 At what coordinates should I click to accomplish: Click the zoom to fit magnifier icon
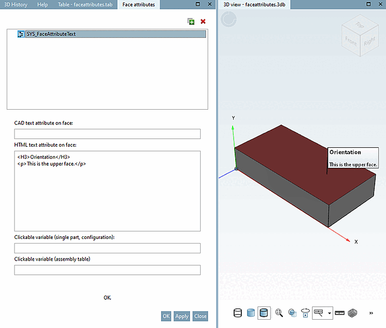279,313
